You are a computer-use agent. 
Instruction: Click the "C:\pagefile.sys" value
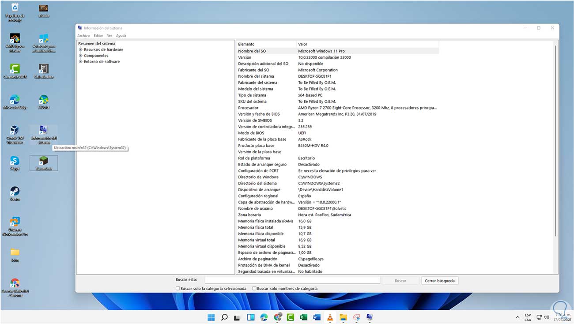coord(310,259)
